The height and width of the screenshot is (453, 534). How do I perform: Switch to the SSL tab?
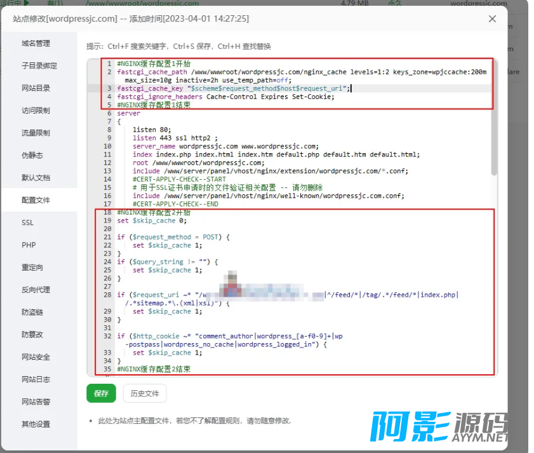point(27,222)
